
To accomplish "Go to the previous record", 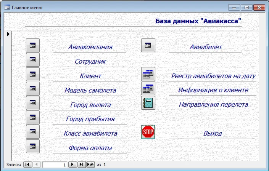I will click(x=37, y=165).
